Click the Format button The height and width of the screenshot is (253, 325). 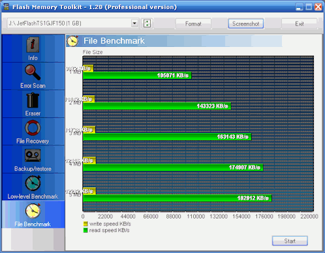point(193,23)
